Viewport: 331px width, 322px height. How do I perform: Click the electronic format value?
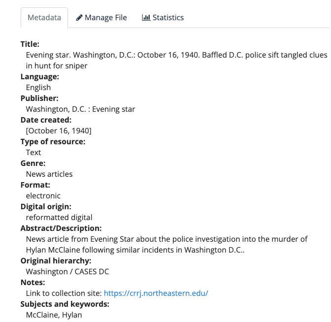coord(43,195)
